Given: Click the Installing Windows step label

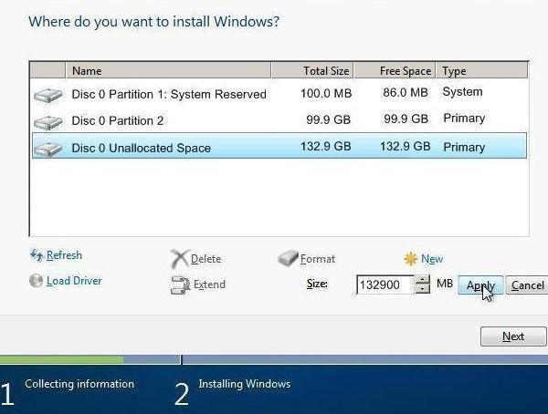Looking at the screenshot, I should (x=245, y=384).
